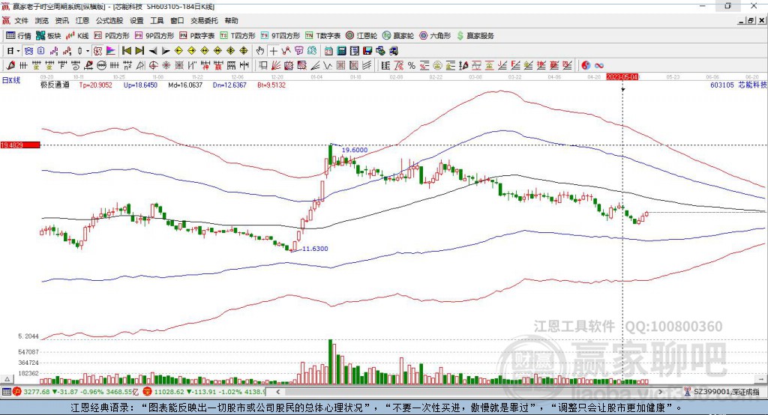768x415 pixels.
Task: Click the Up=18.6450 value
Action: pos(140,85)
